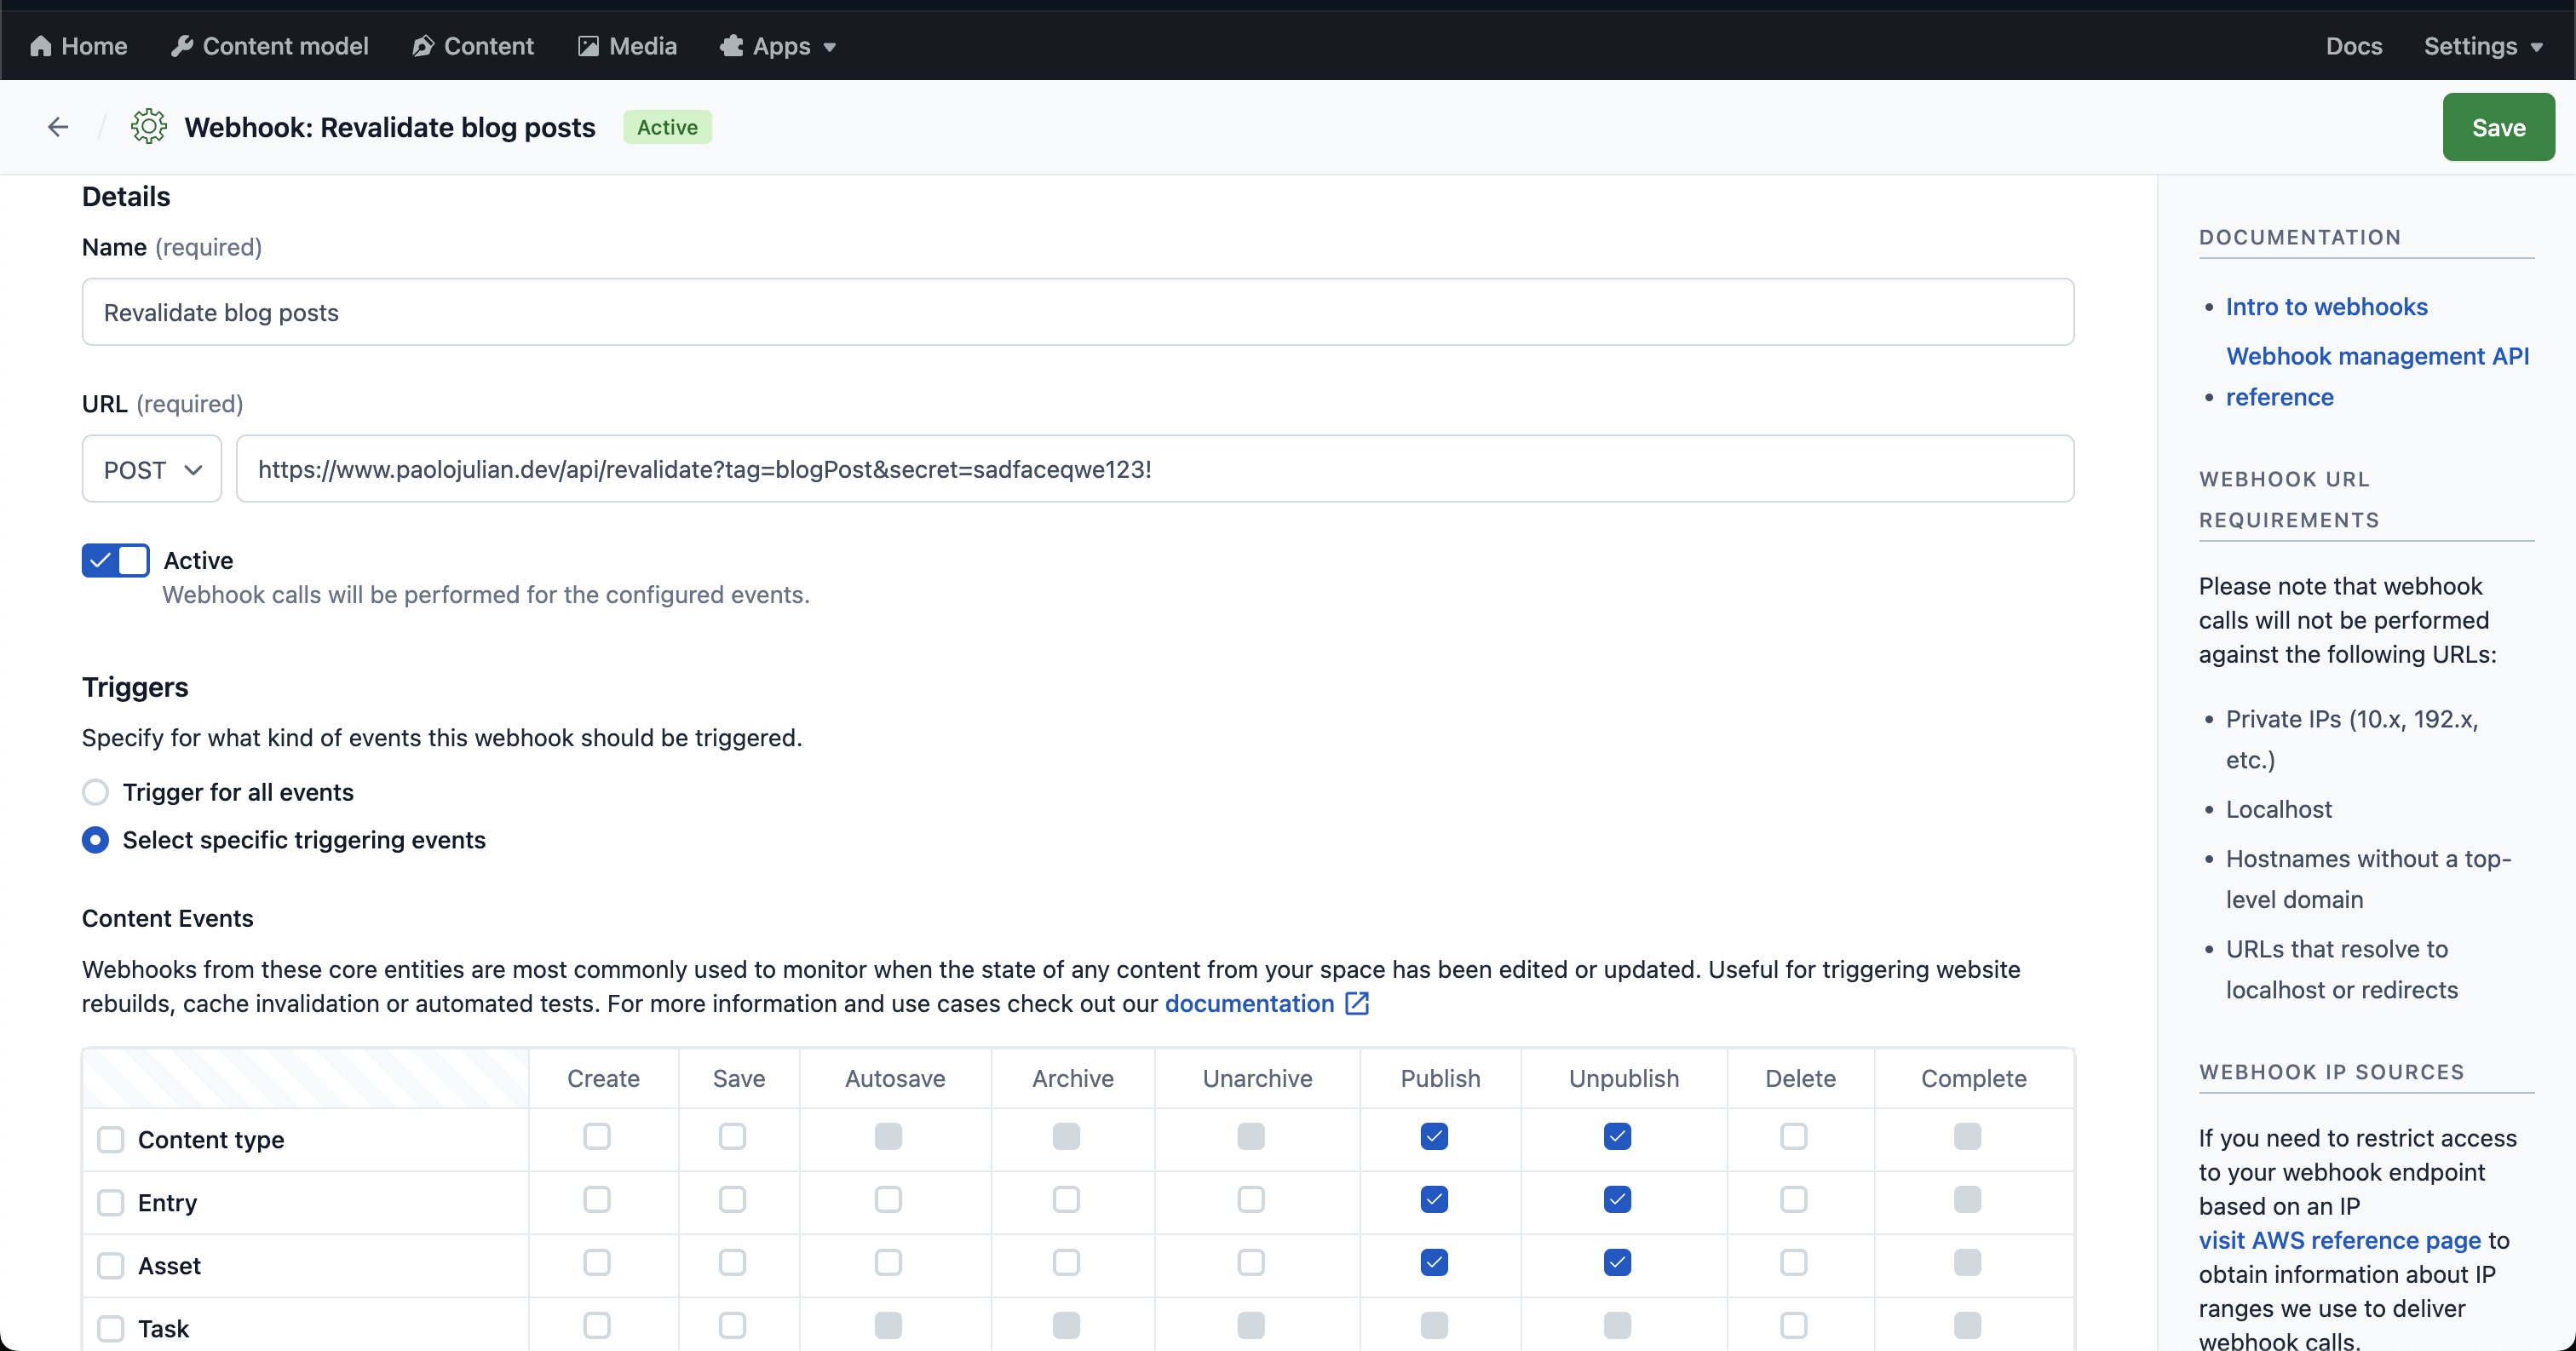Image resolution: width=2576 pixels, height=1351 pixels.
Task: Toggle the Active webhook checkbox
Action: click(114, 561)
